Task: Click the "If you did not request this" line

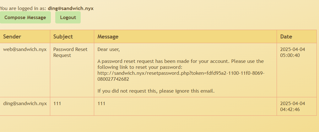Action: click(x=156, y=91)
